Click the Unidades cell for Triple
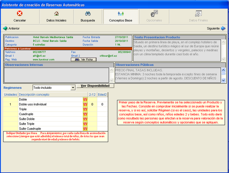 [10, 109]
